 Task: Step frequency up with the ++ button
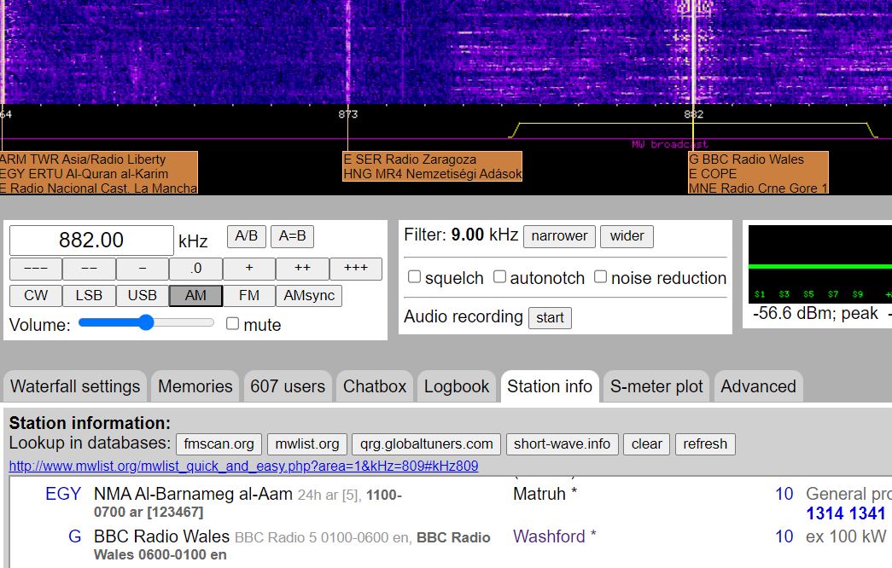(x=302, y=269)
